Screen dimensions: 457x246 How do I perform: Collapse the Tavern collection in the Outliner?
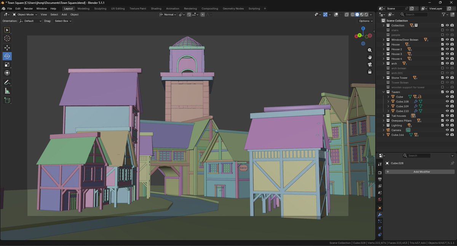coord(383,92)
